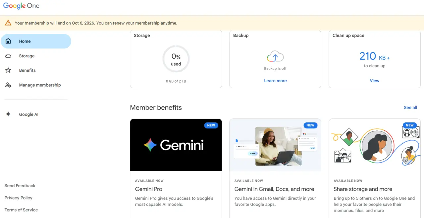This screenshot has height=218, width=424.
Task: Click the Benefits star icon
Action: (x=8, y=70)
